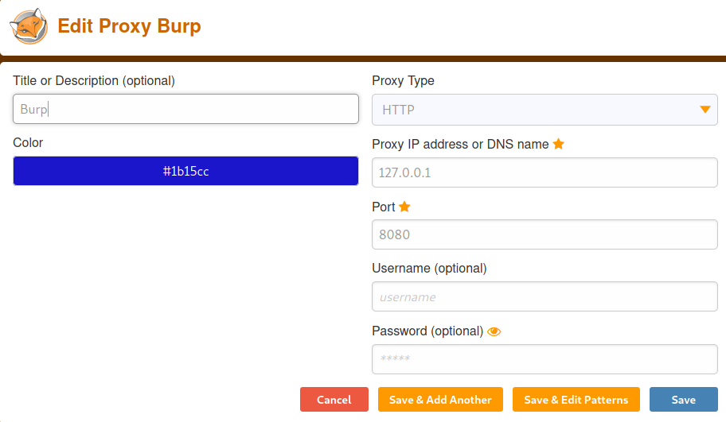
Task: Click the orange star next to Port
Action: tap(404, 207)
